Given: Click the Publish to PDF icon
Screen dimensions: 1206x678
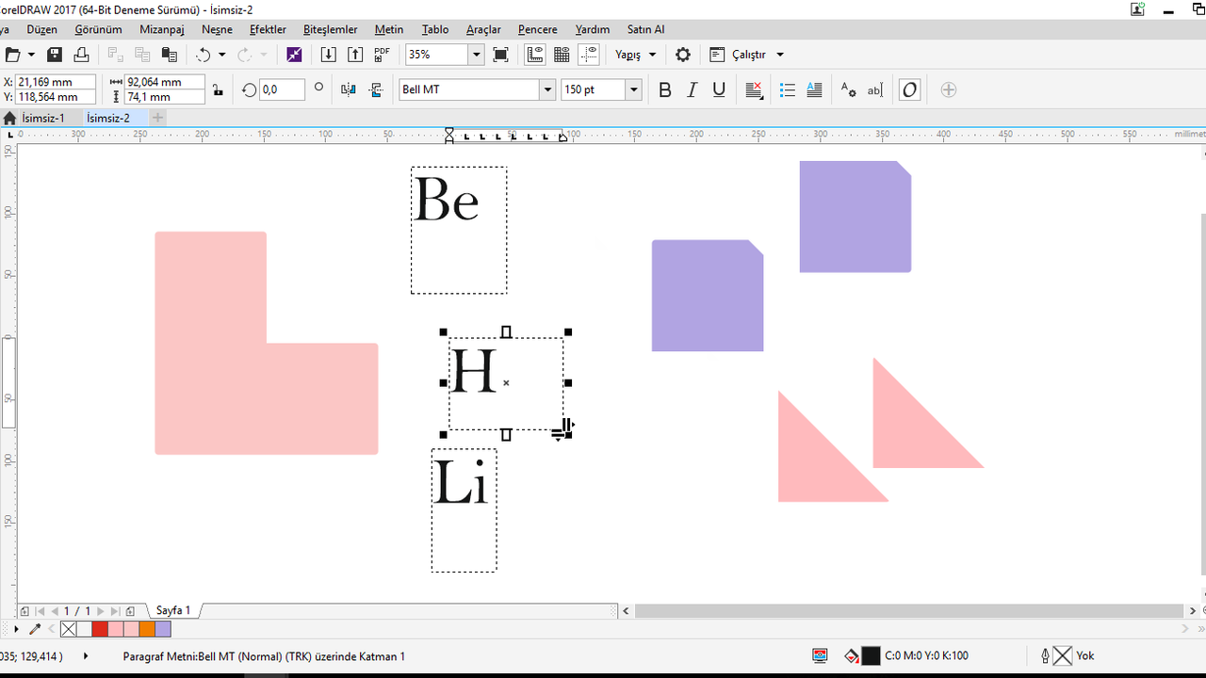Looking at the screenshot, I should 382,55.
